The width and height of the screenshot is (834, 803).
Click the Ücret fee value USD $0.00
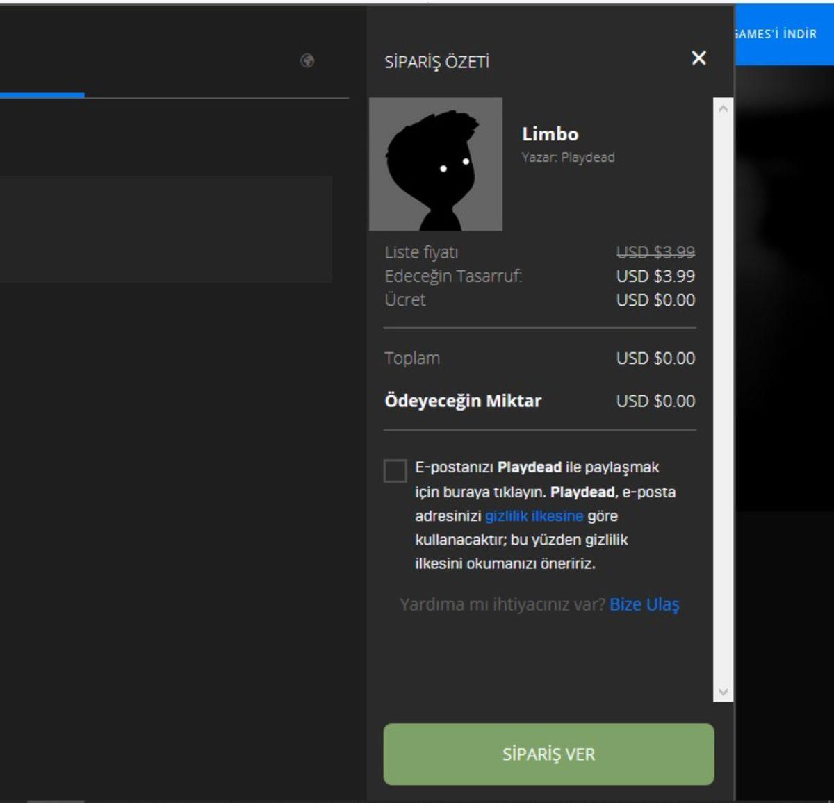656,300
